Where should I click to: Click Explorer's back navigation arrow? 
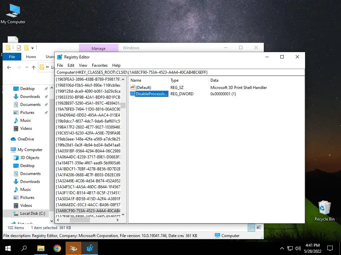click(9, 67)
